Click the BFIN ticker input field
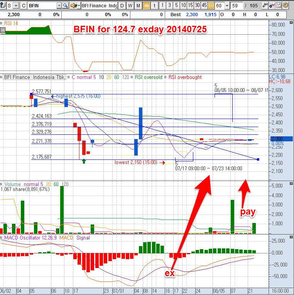294x295 pixels. tap(42, 6)
